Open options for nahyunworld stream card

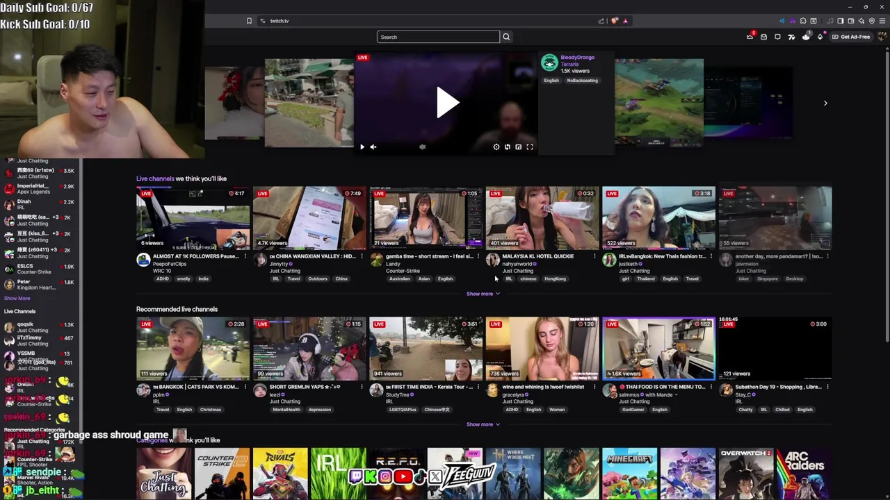pyautogui.click(x=594, y=256)
